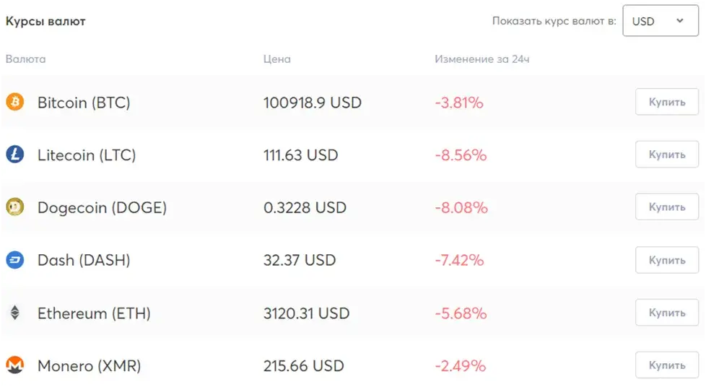Click the Валюта column header

coord(26,59)
